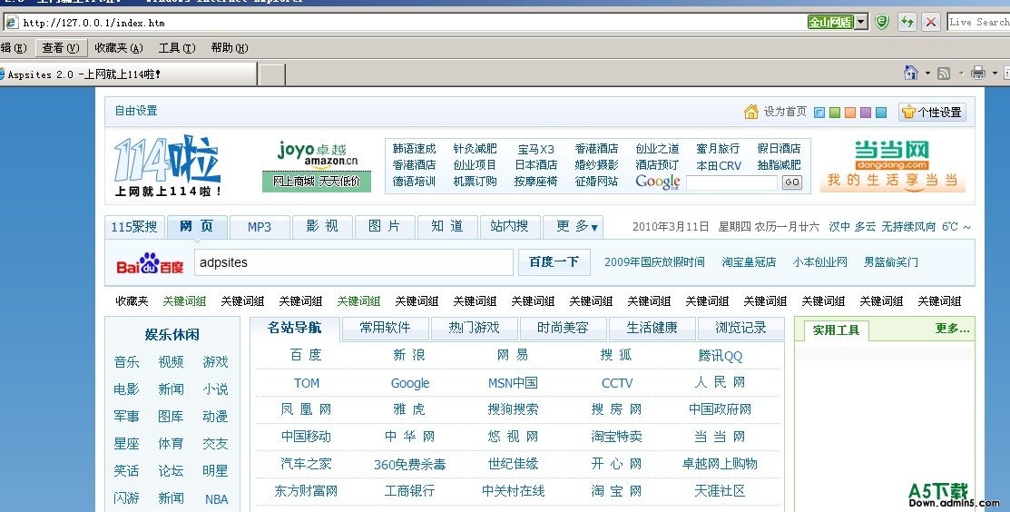Click the 114啦 site logo
Image resolution: width=1010 pixels, height=512 pixels.
tap(168, 165)
